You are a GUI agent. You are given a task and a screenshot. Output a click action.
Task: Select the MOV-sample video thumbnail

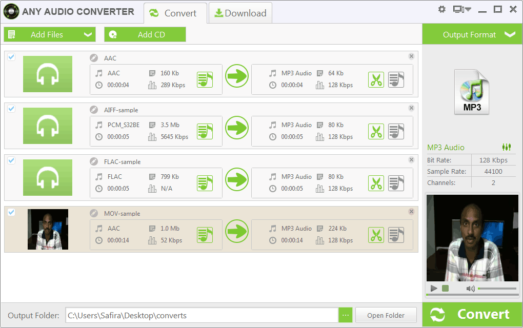point(48,229)
